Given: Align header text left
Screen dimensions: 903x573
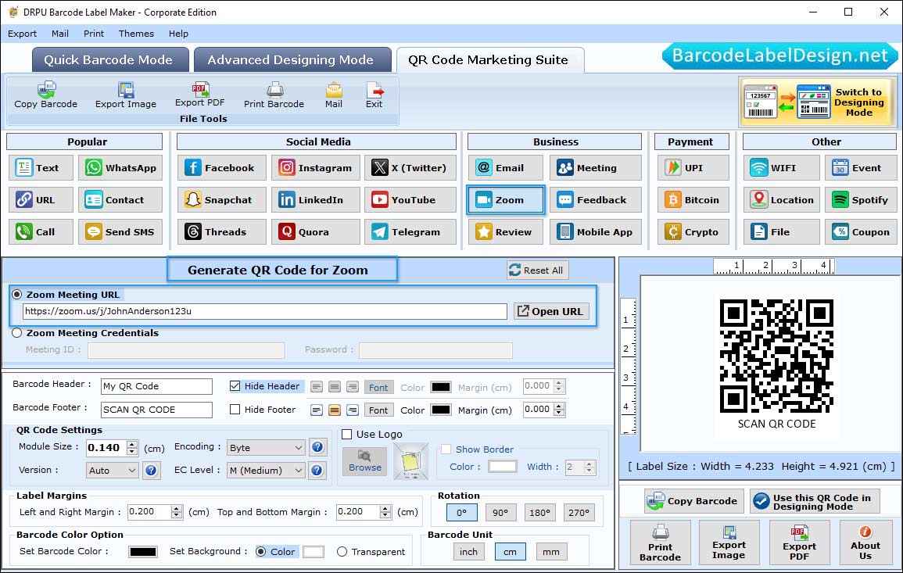Looking at the screenshot, I should tap(316, 387).
